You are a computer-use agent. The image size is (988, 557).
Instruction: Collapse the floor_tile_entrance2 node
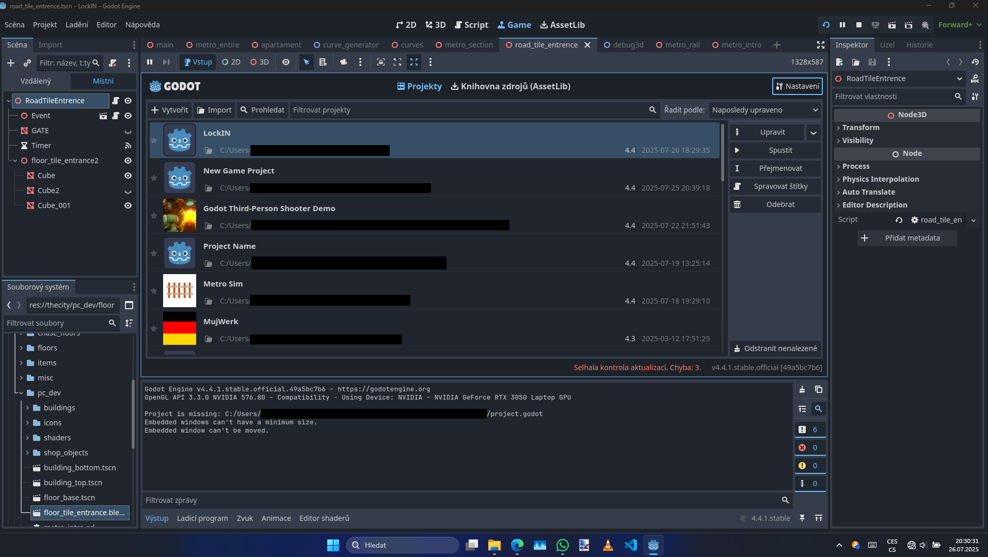(15, 161)
